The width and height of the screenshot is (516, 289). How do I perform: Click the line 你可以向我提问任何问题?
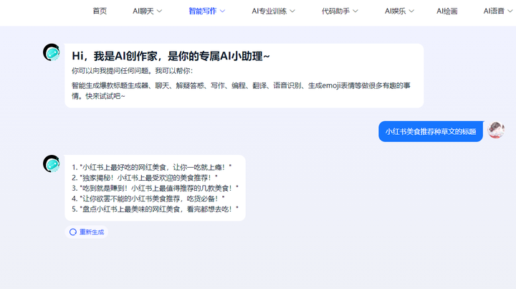pos(132,71)
